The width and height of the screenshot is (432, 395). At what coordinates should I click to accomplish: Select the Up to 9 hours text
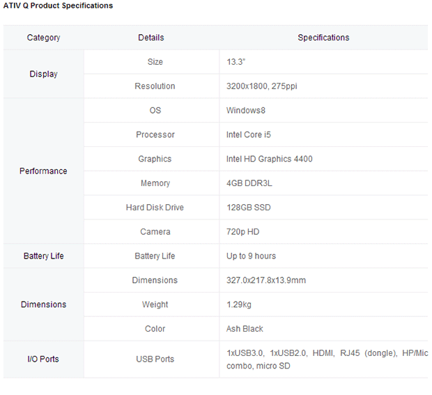[x=251, y=256]
